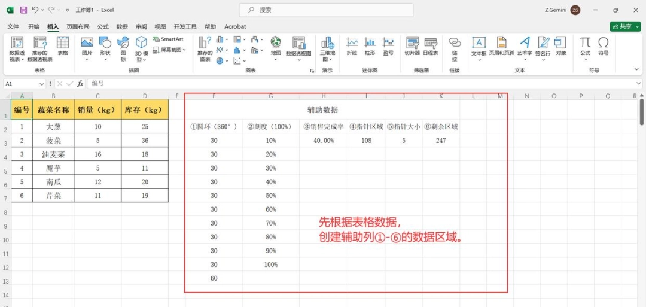This screenshot has height=307, width=646.
Task: Open the Acrobat tab
Action: tap(235, 26)
